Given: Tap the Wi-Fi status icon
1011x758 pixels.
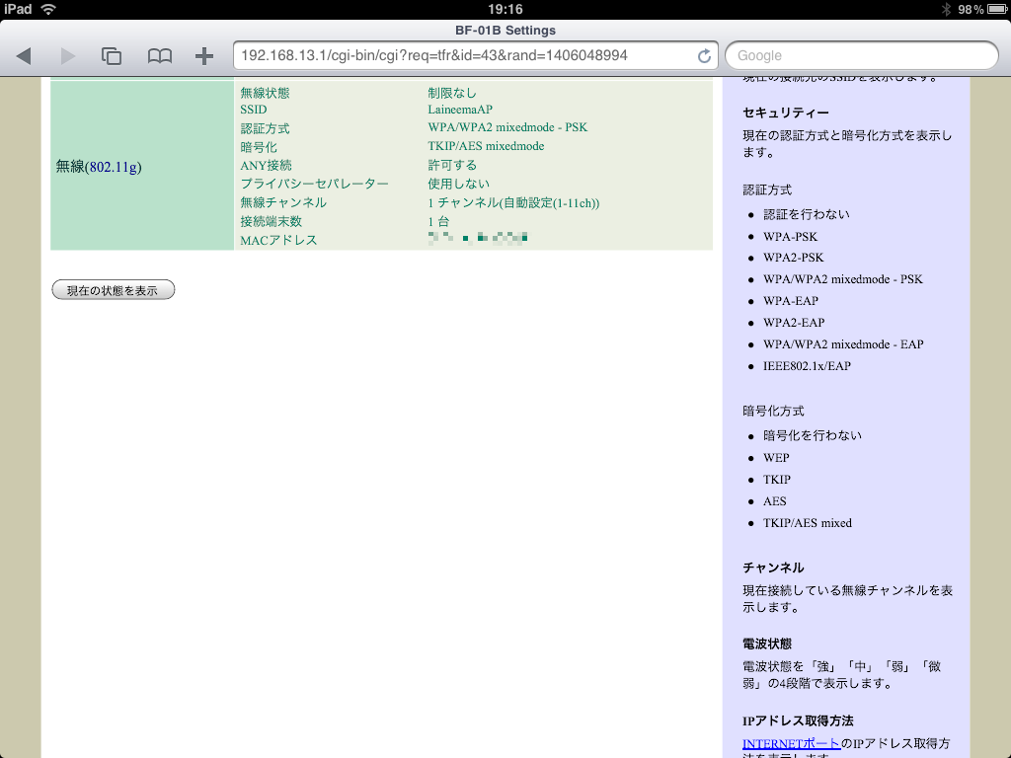Looking at the screenshot, I should pyautogui.click(x=48, y=9).
